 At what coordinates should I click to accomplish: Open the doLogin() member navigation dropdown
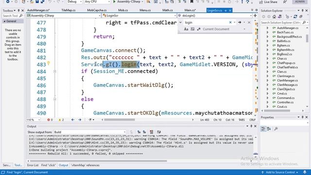pyautogui.click(x=215, y=16)
